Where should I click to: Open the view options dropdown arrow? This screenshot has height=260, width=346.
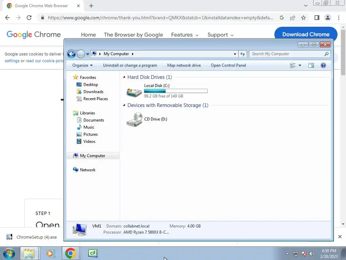pyautogui.click(x=300, y=65)
